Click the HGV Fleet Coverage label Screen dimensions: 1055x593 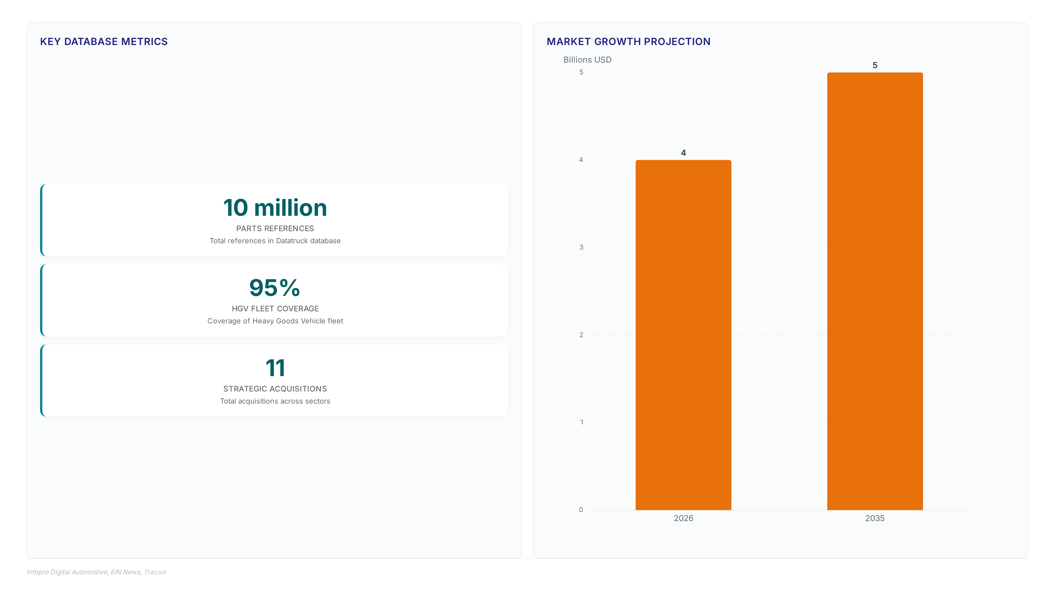tap(275, 309)
